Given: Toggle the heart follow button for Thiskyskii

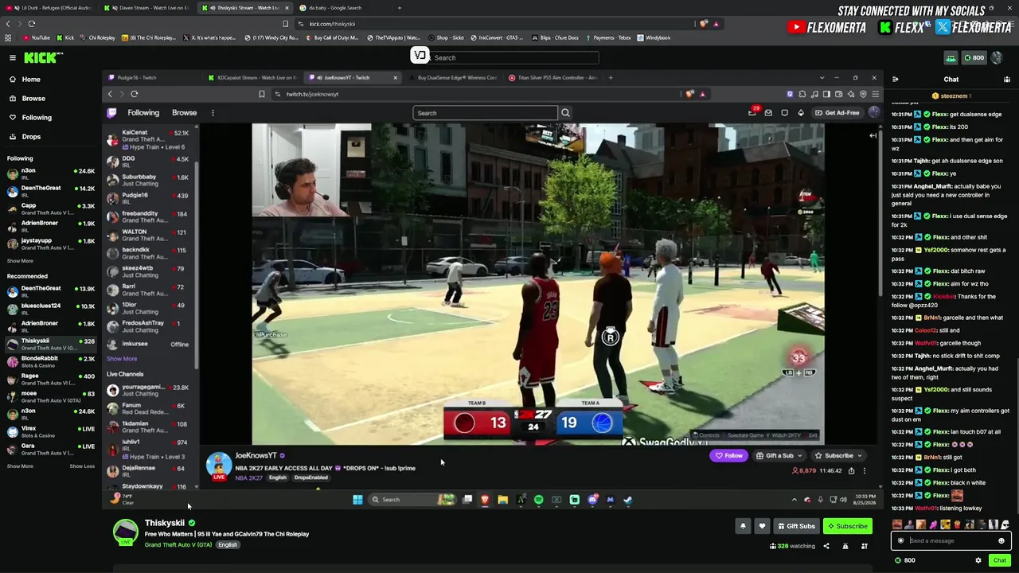Looking at the screenshot, I should 762,526.
